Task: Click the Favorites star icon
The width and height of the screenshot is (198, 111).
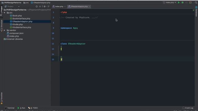Action: [2, 103]
